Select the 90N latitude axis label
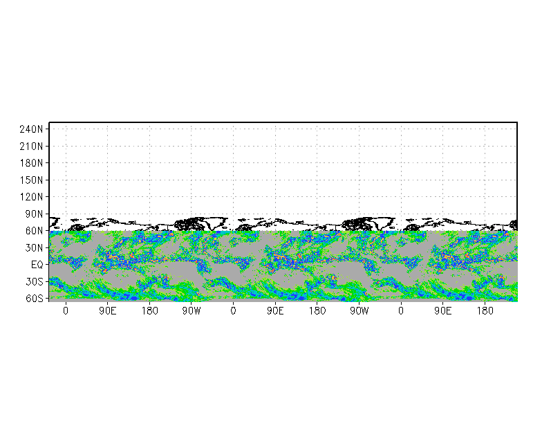 click(35, 214)
